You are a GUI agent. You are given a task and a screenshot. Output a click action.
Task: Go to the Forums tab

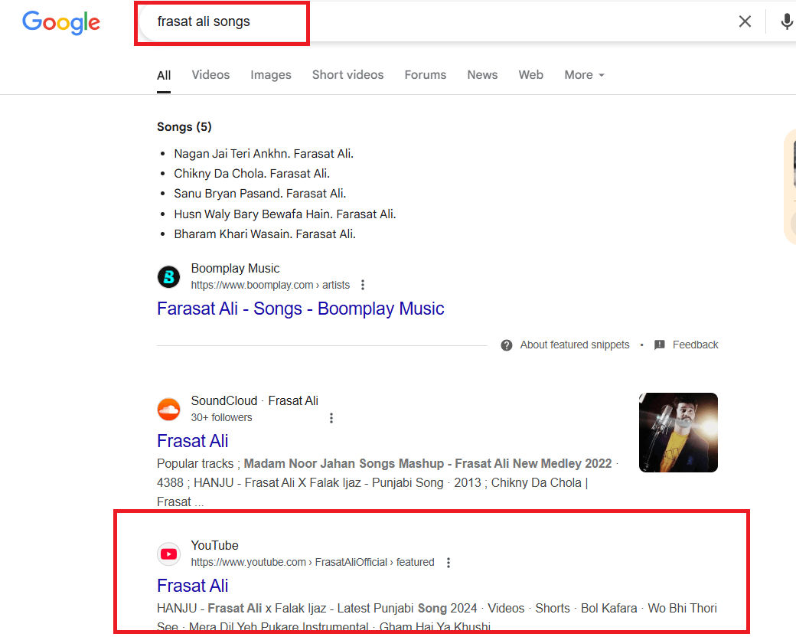[x=426, y=75]
